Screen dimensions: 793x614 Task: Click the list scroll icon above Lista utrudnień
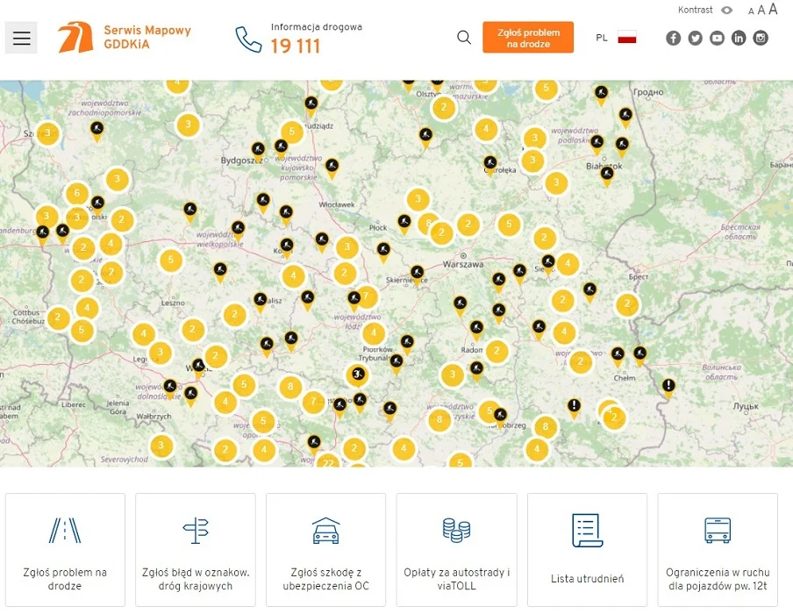[587, 529]
